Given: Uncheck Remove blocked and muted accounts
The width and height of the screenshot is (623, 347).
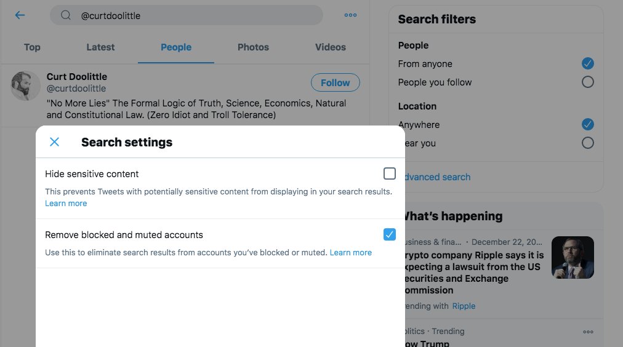Looking at the screenshot, I should coord(390,234).
